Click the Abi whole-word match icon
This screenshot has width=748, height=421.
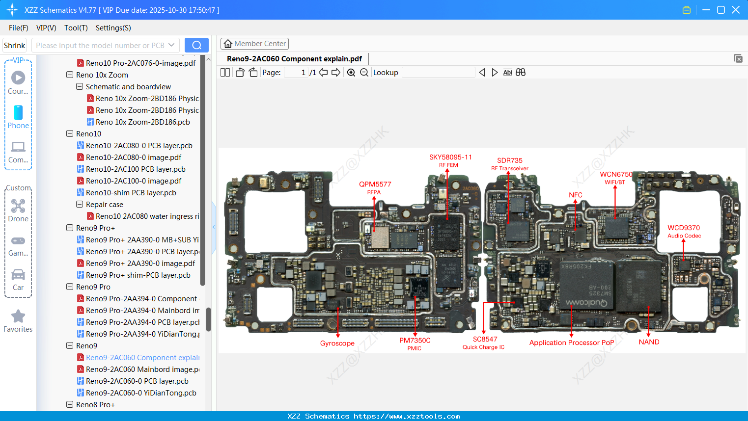tap(508, 73)
